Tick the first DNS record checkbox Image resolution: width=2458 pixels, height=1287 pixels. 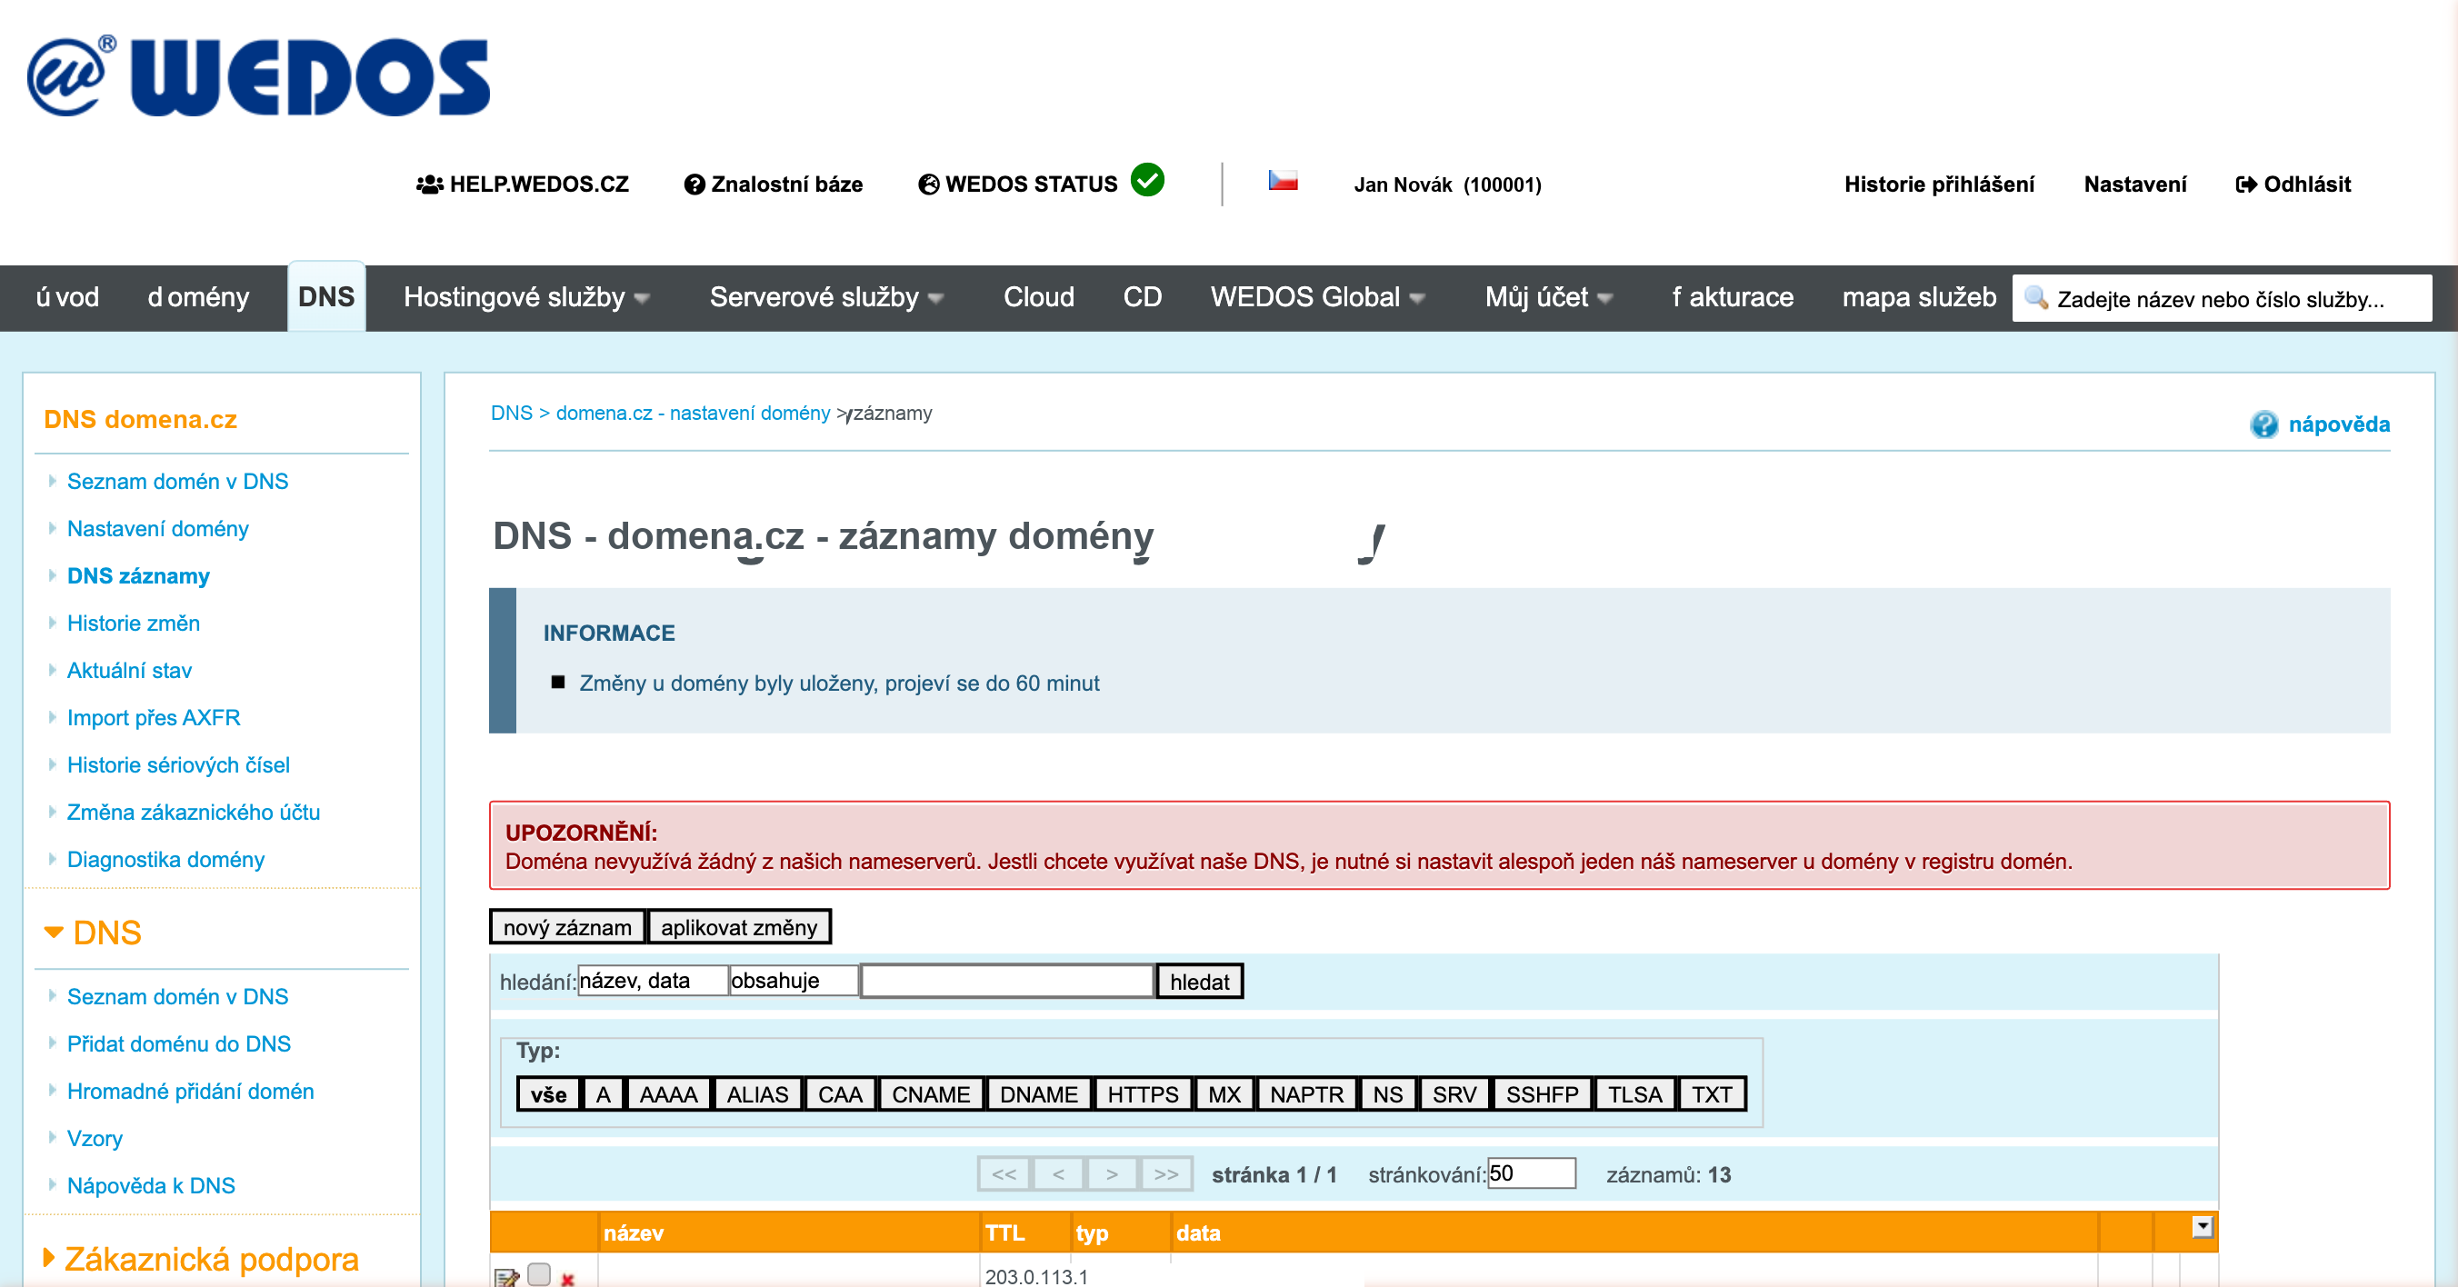coord(539,1273)
